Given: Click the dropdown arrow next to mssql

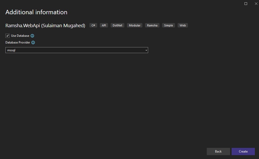Looking at the screenshot, I should pos(146,50).
